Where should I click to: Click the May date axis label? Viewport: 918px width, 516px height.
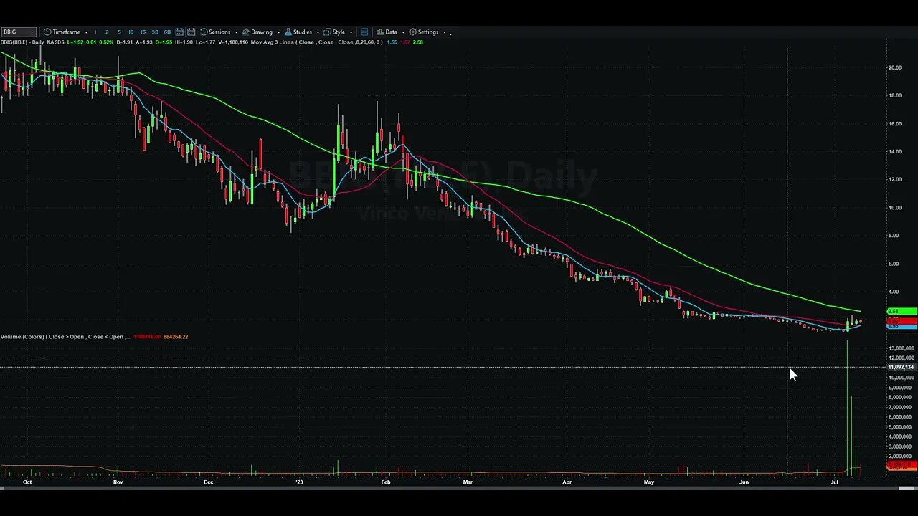pos(649,482)
